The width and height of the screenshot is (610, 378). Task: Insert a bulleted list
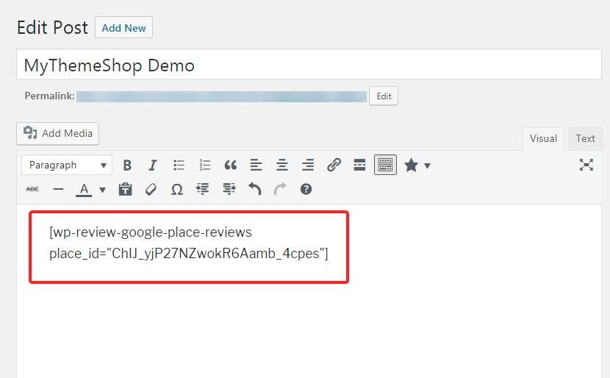pyautogui.click(x=179, y=165)
